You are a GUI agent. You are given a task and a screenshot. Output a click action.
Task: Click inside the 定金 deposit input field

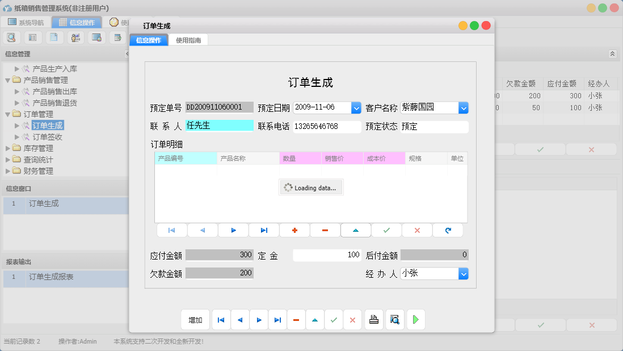pyautogui.click(x=327, y=254)
